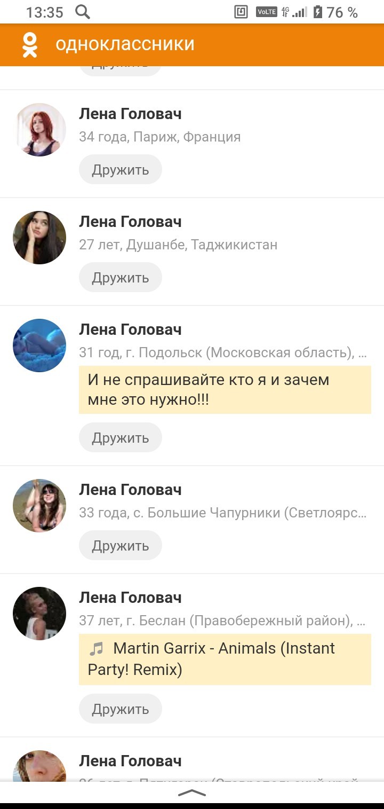This screenshot has width=384, height=809.
Task: Open status 'И не спрашивайте кто я'
Action: [225, 390]
